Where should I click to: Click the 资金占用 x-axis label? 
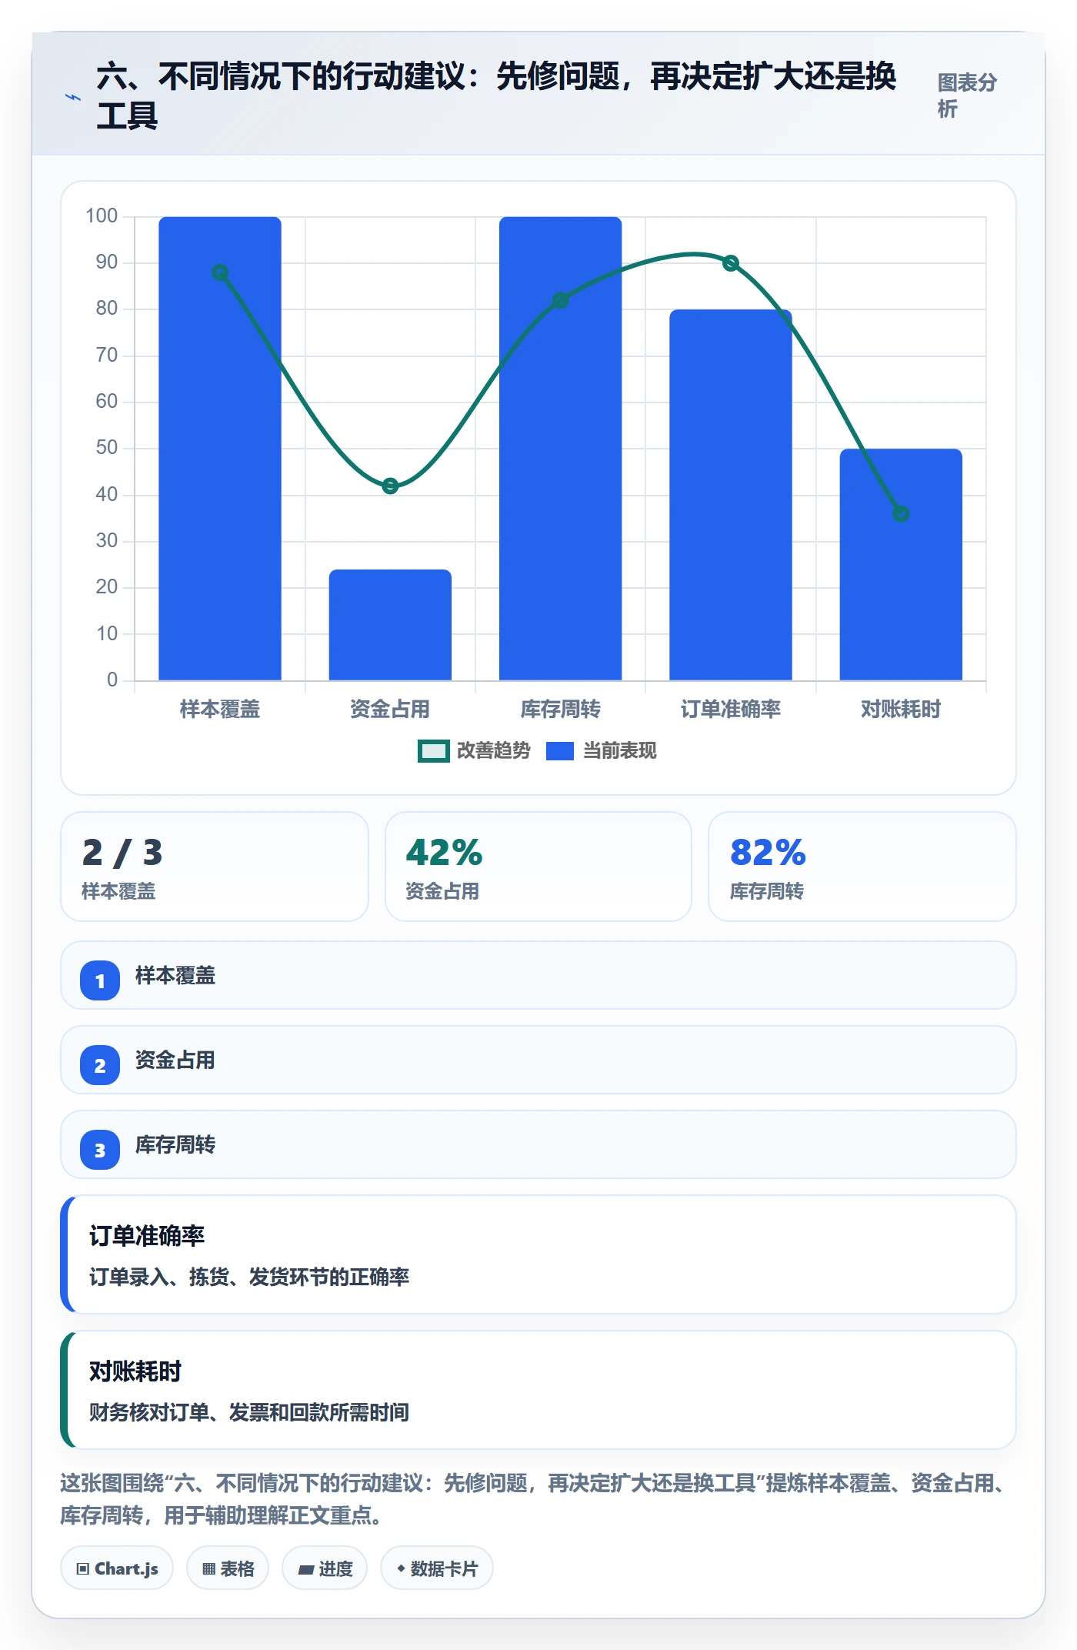390,709
